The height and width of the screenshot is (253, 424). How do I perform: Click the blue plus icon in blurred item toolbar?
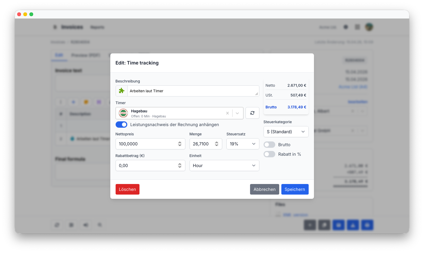pos(73,102)
